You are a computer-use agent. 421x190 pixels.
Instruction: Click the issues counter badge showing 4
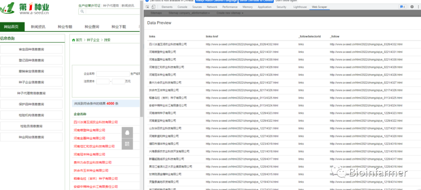pos(401,7)
